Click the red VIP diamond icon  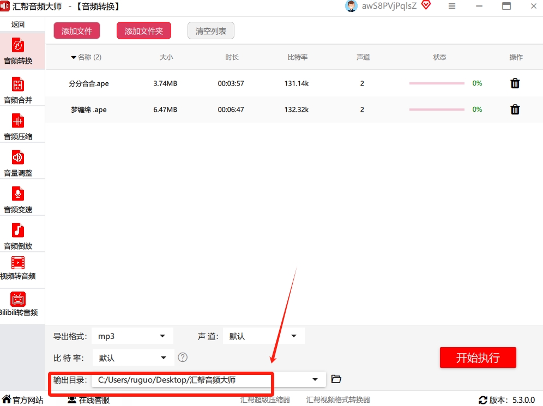426,5
